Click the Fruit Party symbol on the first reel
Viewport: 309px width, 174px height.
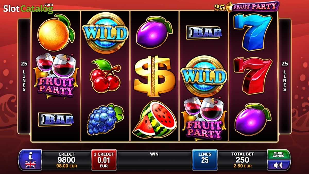56,76
